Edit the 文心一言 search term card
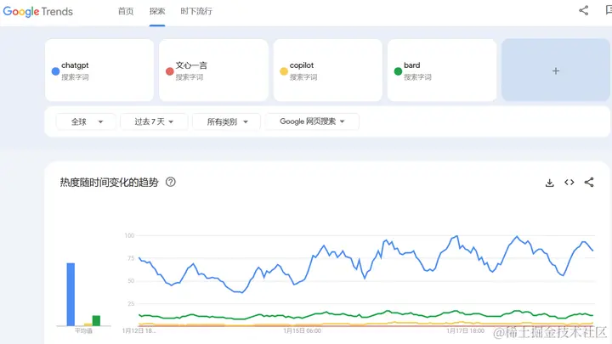The height and width of the screenshot is (344, 612). pyautogui.click(x=213, y=70)
